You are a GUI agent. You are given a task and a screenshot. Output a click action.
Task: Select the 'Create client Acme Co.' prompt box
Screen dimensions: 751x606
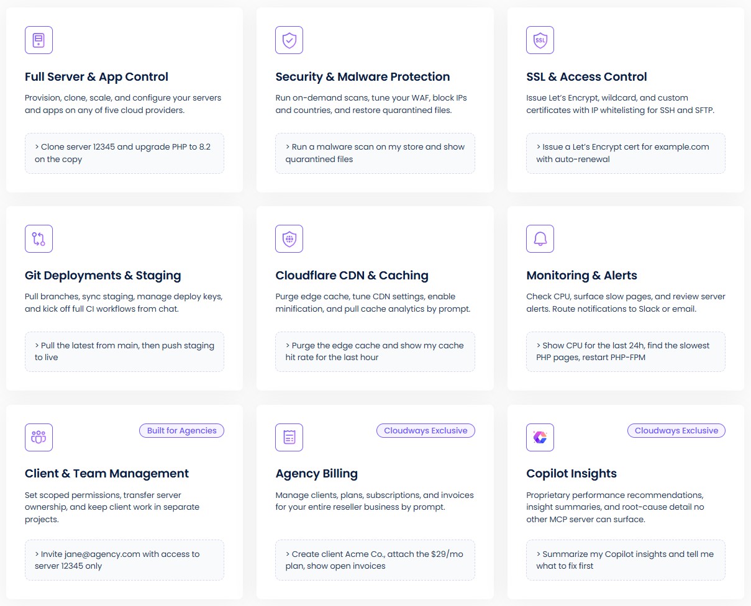[x=375, y=560]
